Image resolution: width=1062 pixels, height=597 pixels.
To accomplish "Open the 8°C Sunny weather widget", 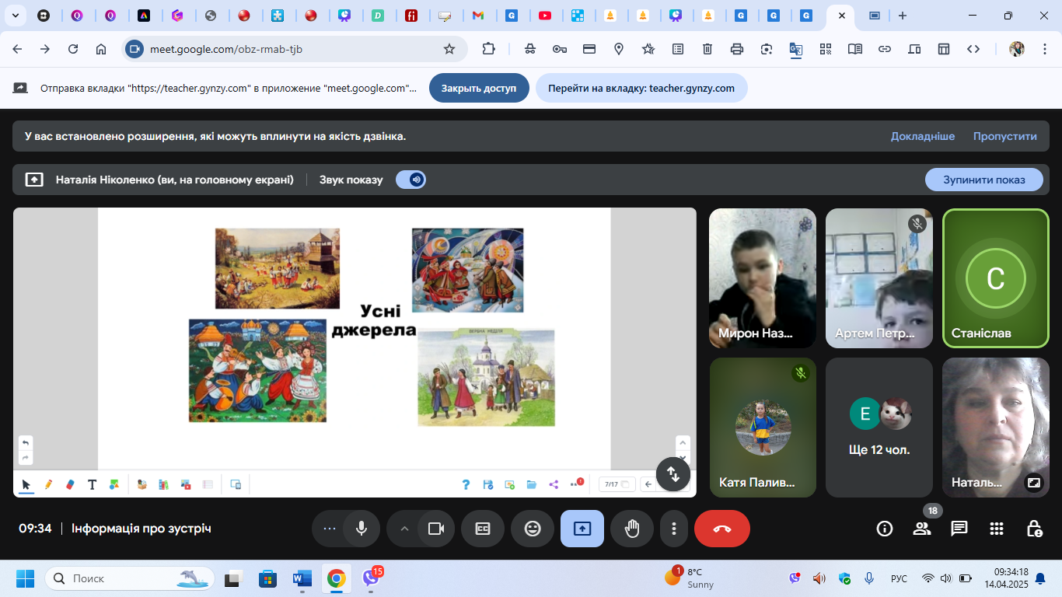I will click(689, 578).
